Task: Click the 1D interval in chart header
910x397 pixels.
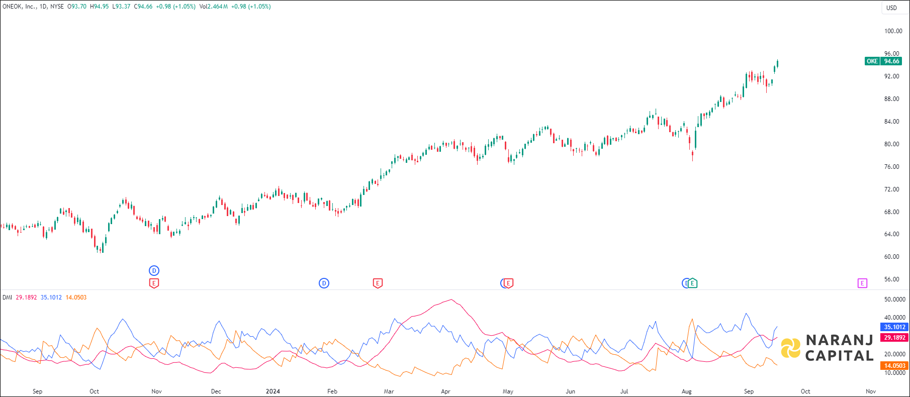Action: tap(43, 7)
